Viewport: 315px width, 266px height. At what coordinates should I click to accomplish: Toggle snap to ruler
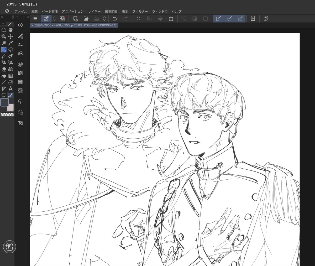click(218, 19)
